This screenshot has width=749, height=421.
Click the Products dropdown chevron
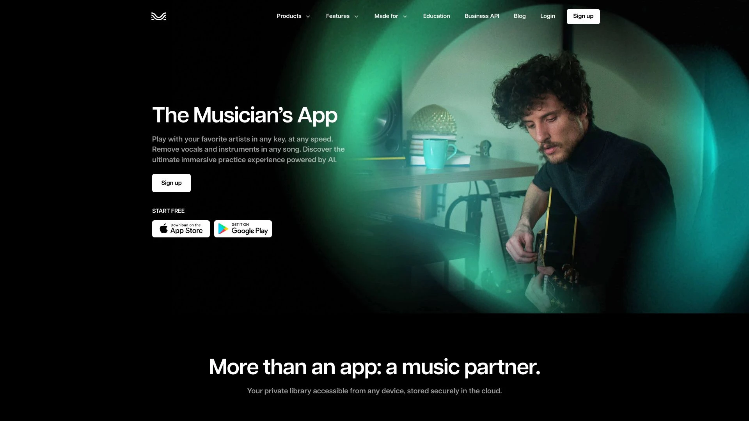[x=308, y=16]
